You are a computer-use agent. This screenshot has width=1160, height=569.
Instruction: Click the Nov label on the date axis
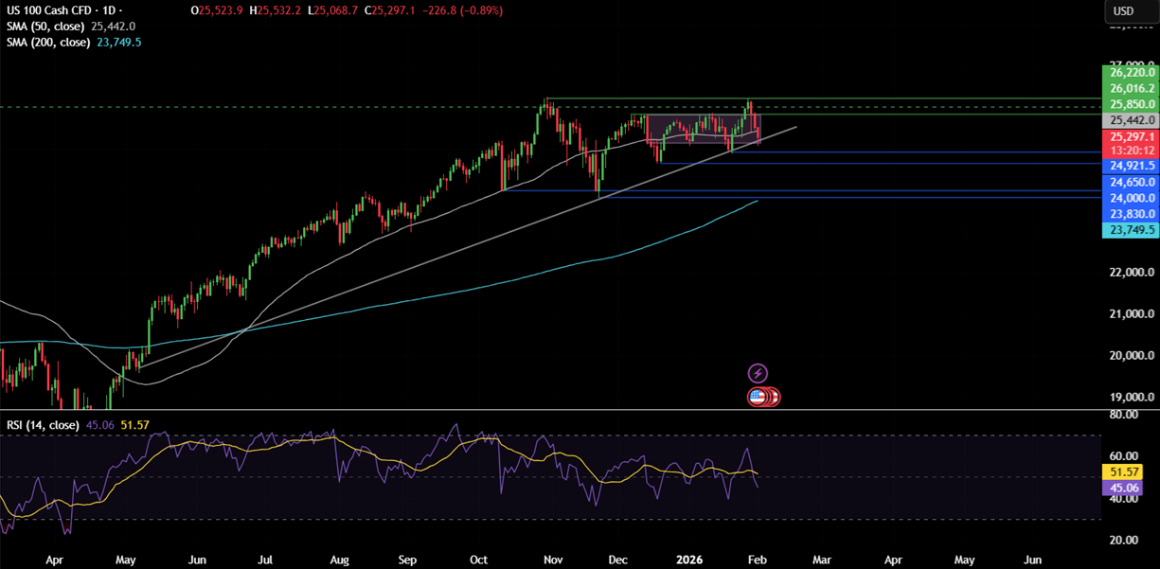tap(553, 560)
